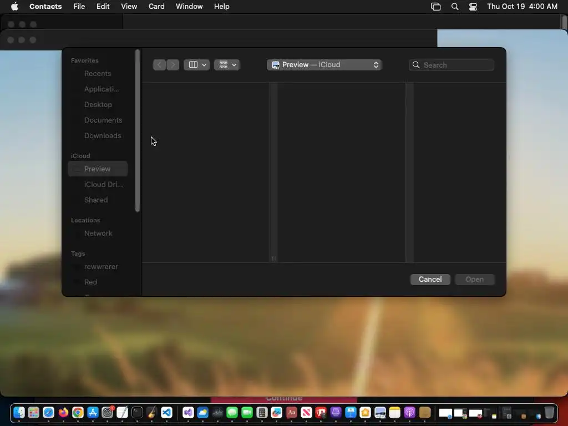Image resolution: width=568 pixels, height=426 pixels.
Task: Select Downloads in the sidebar
Action: pyautogui.click(x=98, y=136)
